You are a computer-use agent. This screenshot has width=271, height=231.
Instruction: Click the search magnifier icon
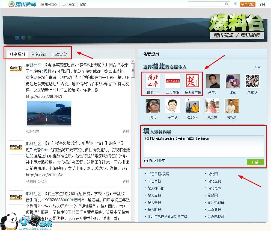(x=227, y=4)
